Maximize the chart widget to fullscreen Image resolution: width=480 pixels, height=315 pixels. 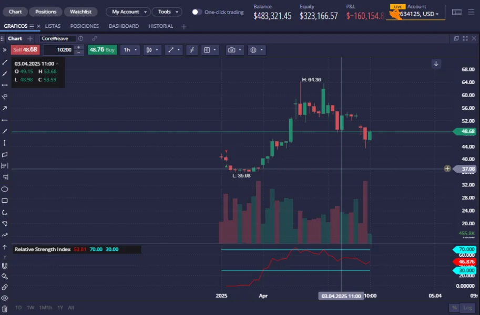coord(465,38)
